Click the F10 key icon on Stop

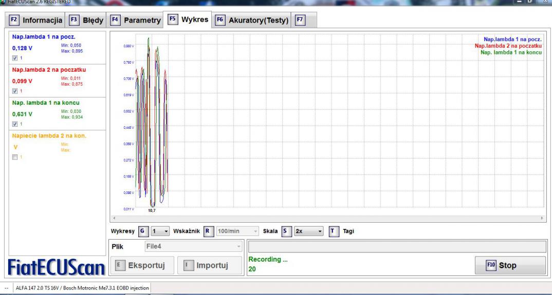point(491,265)
